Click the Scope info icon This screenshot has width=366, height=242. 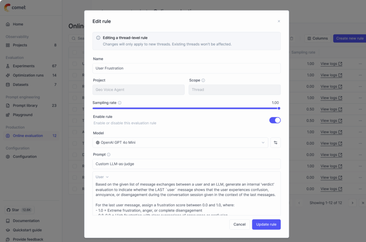[x=203, y=81]
